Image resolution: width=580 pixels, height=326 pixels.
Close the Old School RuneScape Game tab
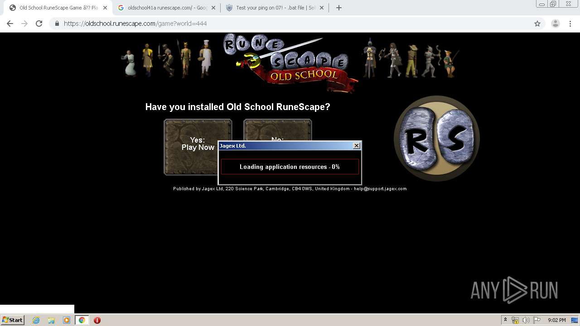(x=105, y=8)
